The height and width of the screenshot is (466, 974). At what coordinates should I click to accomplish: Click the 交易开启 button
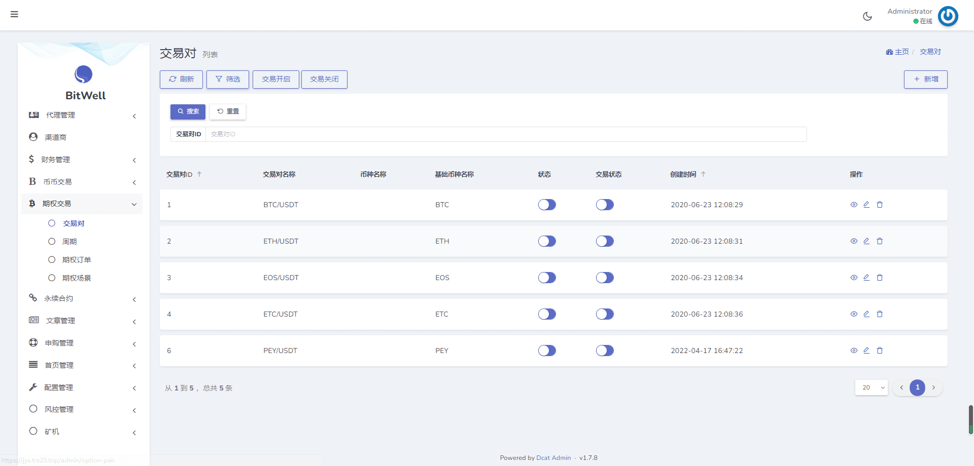tap(276, 80)
